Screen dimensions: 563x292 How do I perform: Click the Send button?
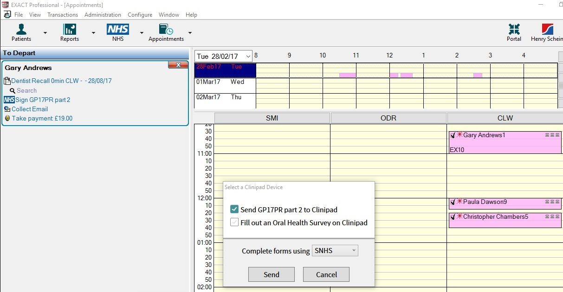pos(271,274)
